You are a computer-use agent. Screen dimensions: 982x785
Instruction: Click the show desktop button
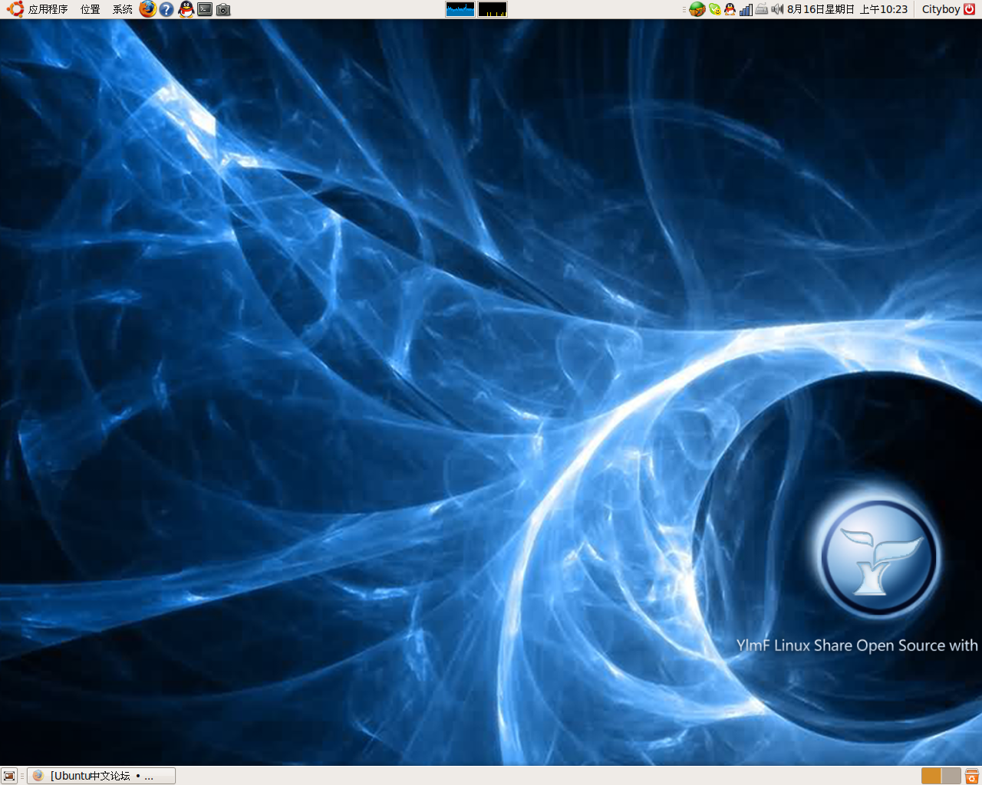[x=9, y=776]
